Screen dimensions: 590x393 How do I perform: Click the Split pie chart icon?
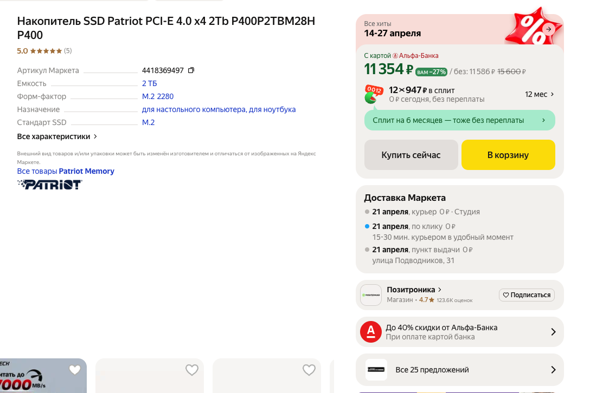coord(373,95)
